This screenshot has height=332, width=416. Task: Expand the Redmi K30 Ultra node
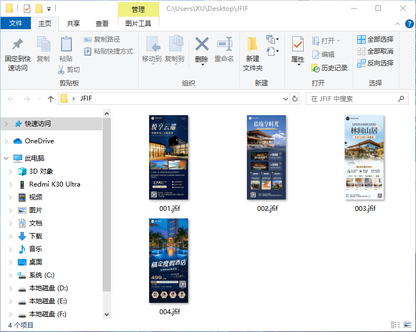[11, 184]
